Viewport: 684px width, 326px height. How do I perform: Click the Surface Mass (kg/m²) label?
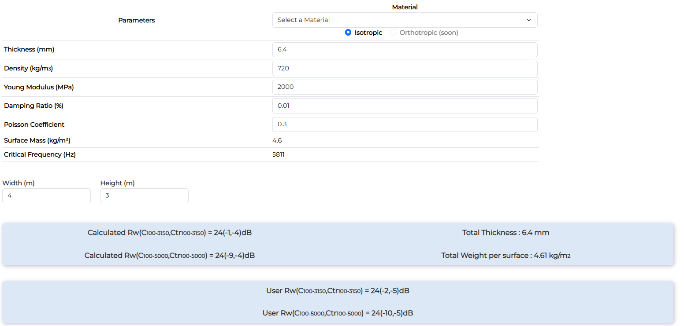[37, 141]
